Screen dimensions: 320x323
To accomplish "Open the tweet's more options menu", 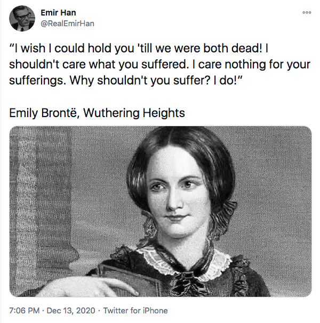I will point(306,12).
